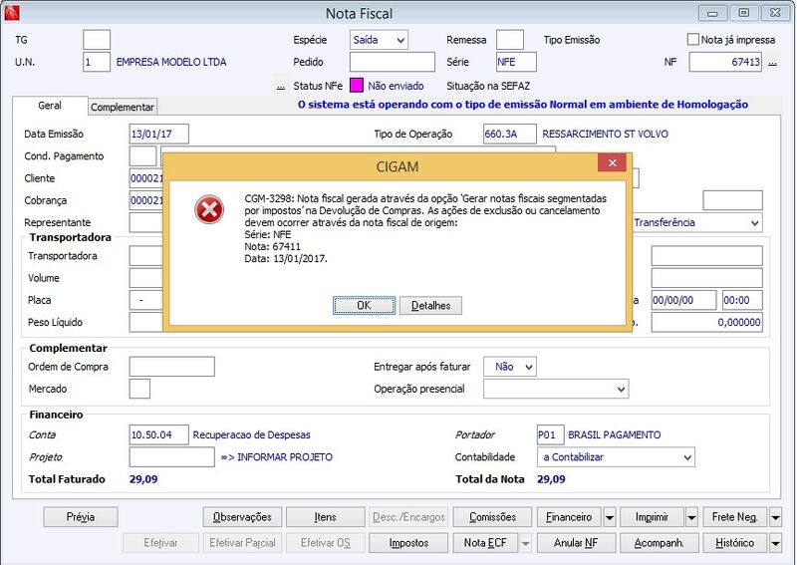797x565 pixels.
Task: Expand the arrow next to Frete Neg. button
Action: click(x=776, y=517)
